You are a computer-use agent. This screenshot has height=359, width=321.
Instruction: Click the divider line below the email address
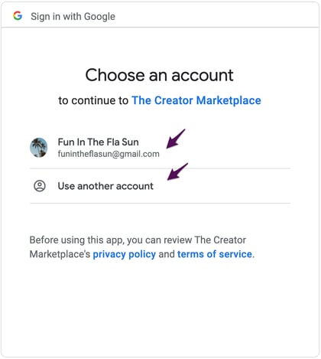coord(160,168)
